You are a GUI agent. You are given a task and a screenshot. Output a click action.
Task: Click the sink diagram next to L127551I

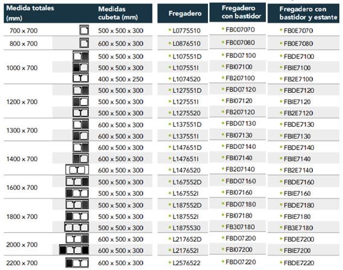[81, 102]
